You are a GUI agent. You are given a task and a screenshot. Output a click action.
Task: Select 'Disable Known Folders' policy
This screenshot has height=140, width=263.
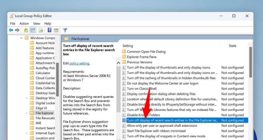(x=143, y=115)
